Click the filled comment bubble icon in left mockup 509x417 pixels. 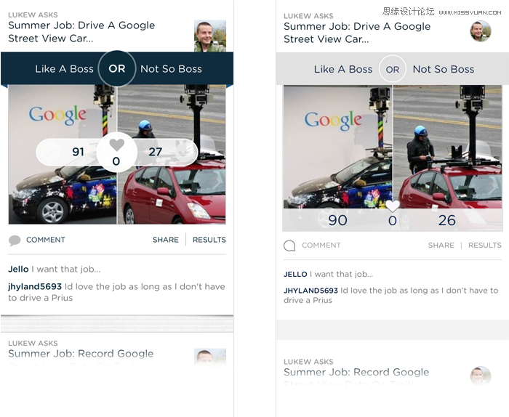click(x=15, y=240)
